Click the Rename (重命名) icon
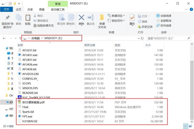 pos(91,18)
